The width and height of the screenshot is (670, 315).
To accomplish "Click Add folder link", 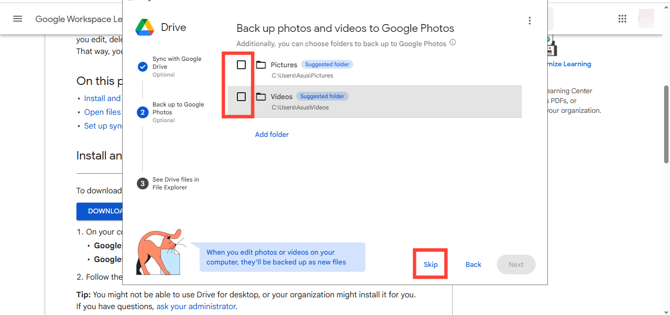I will [x=272, y=134].
